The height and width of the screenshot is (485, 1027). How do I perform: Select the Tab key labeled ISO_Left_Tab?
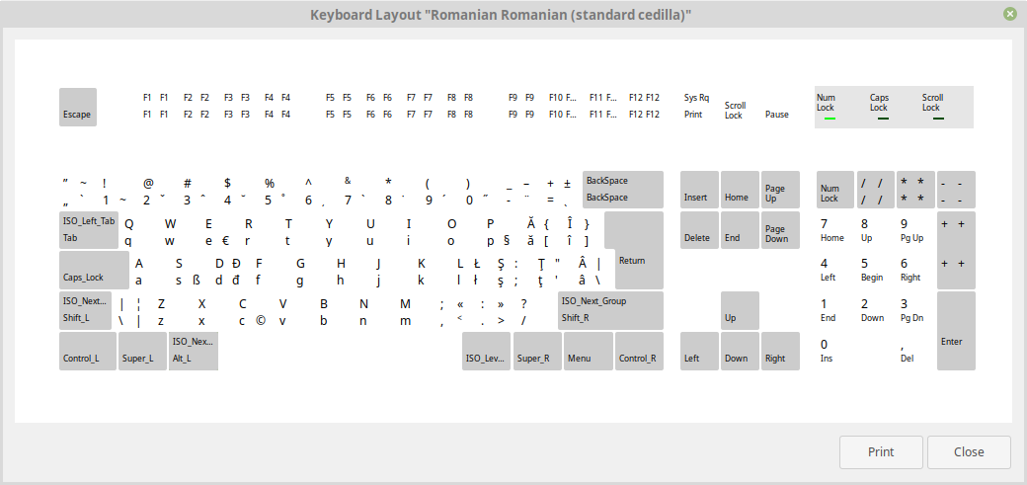pyautogui.click(x=89, y=229)
